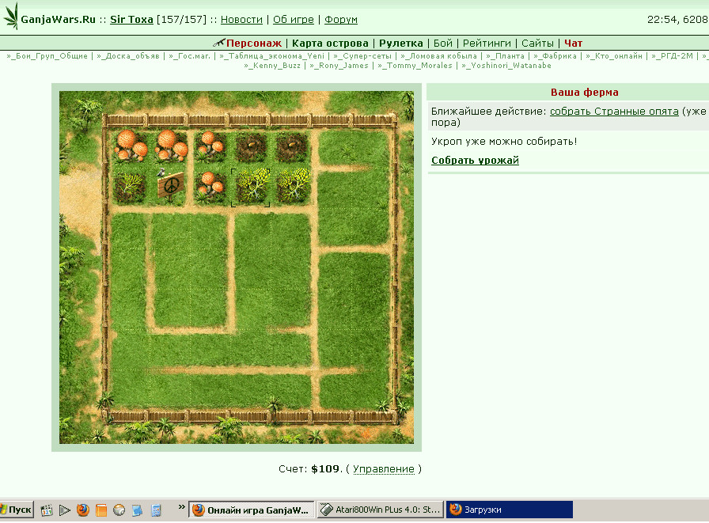The image size is (709, 523).
Task: Select the third, smaller mushroom plot in the top row
Action: click(x=210, y=146)
